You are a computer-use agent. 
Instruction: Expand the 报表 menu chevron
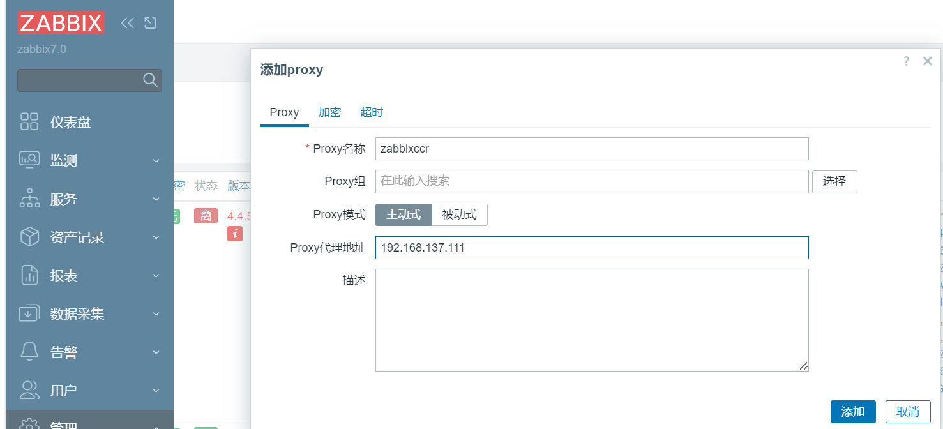click(156, 276)
